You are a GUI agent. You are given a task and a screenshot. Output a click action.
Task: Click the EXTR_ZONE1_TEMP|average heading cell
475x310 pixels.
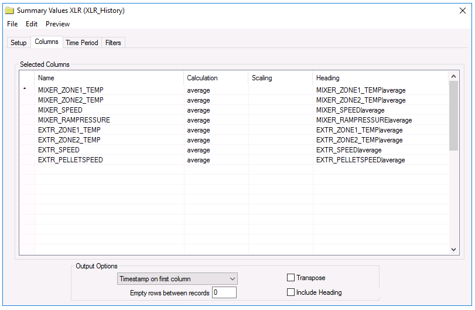(x=381, y=130)
